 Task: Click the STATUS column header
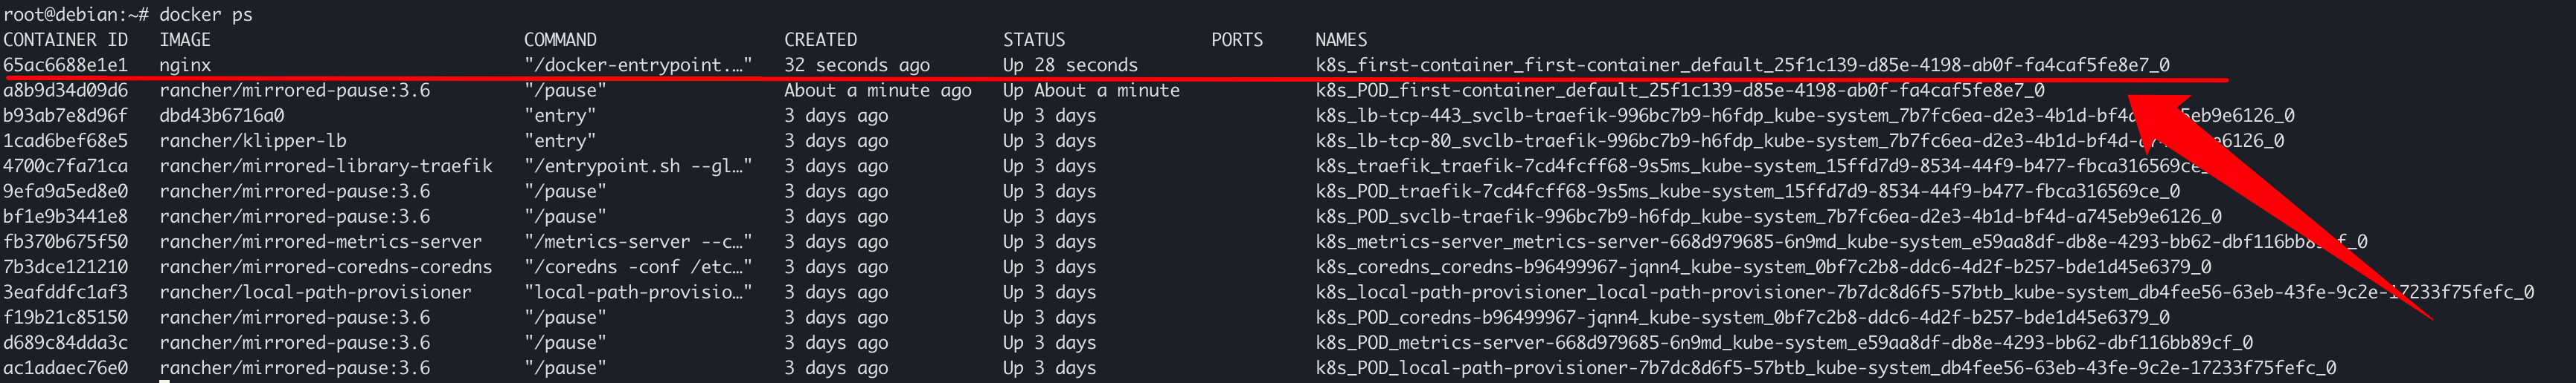point(1034,40)
